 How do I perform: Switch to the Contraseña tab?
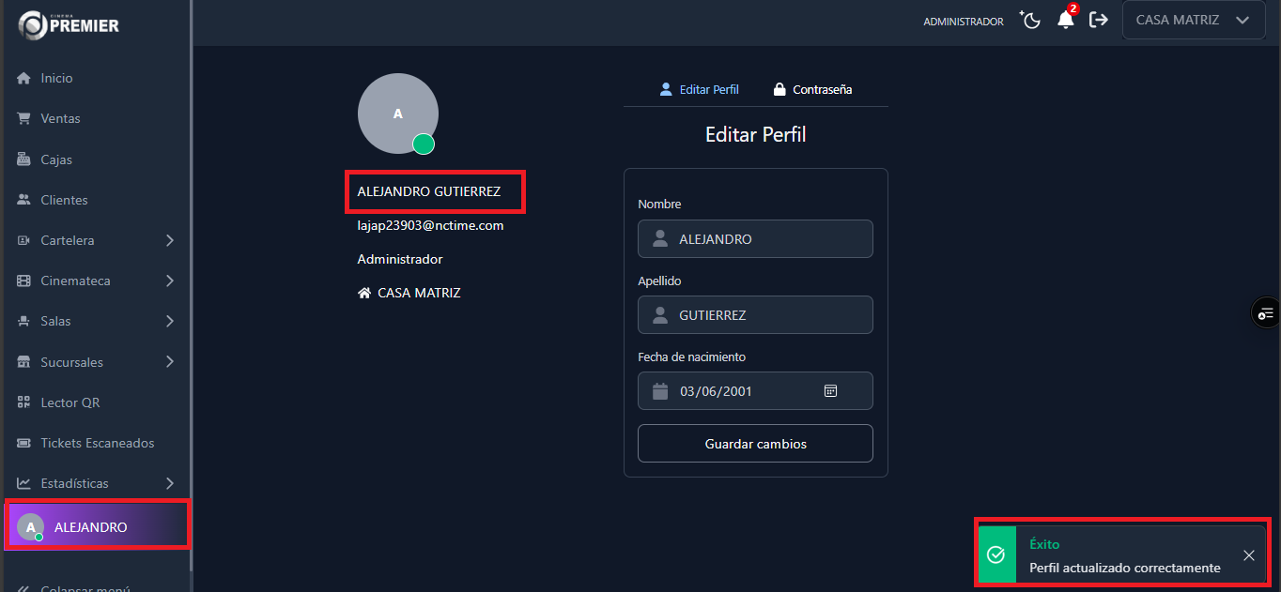click(812, 90)
